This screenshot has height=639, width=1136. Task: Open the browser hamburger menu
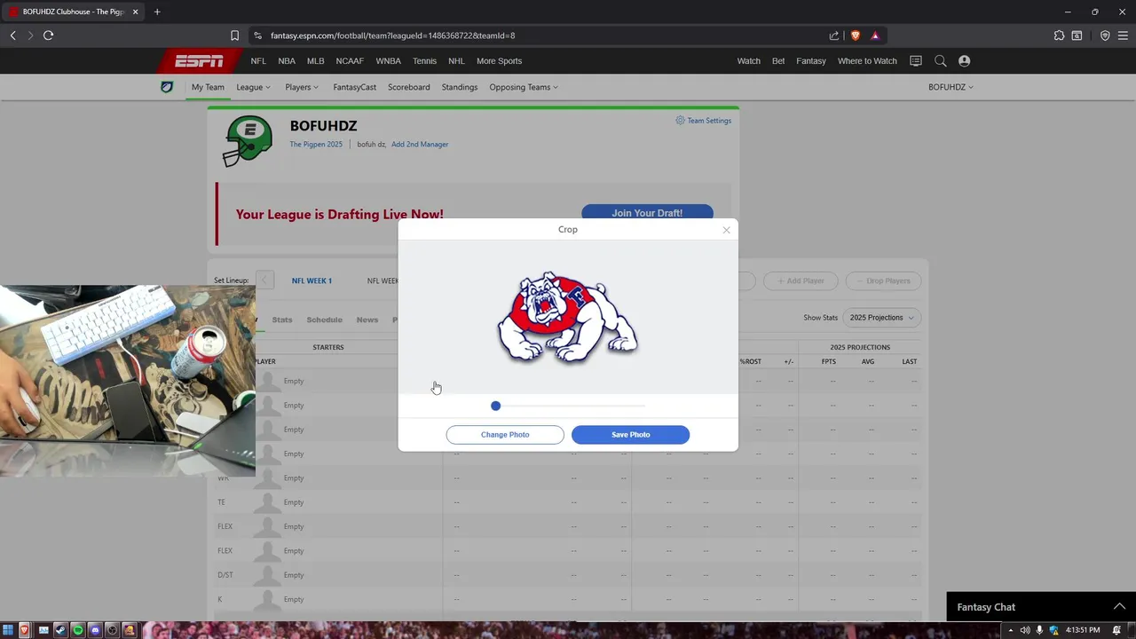[x=1123, y=35]
